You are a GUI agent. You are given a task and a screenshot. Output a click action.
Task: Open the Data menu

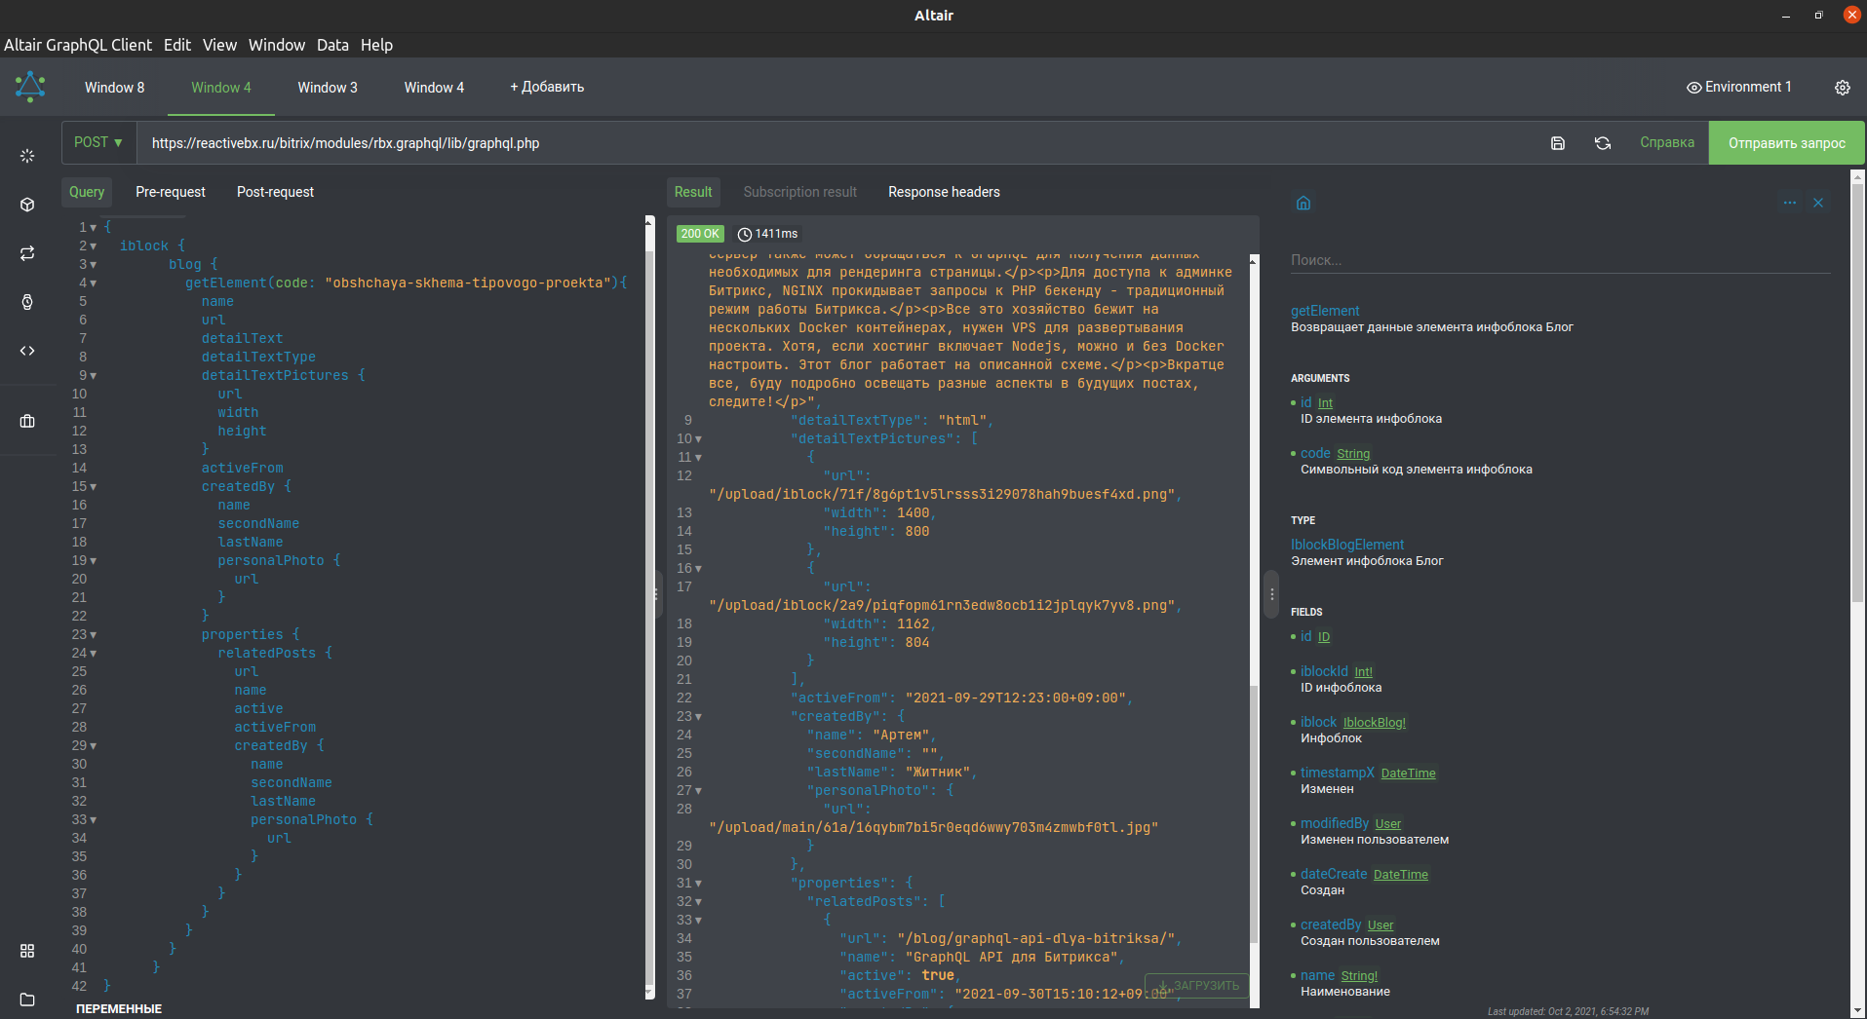[x=332, y=45]
